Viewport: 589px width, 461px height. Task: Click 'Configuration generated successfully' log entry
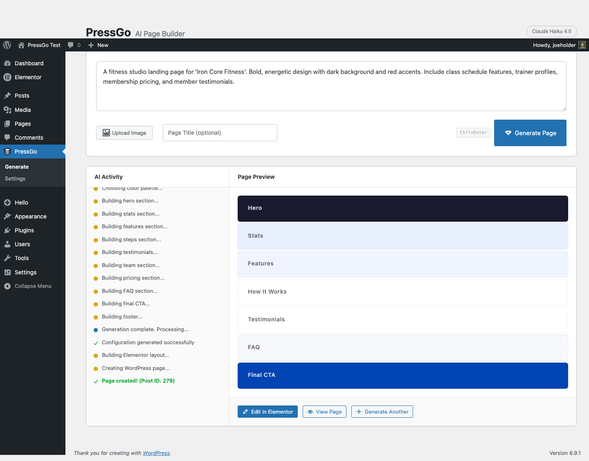click(148, 343)
